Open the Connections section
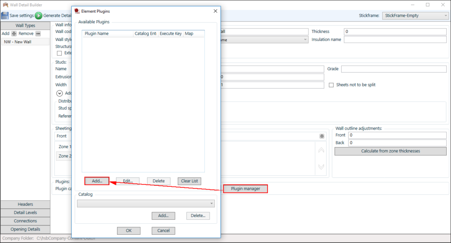The image size is (451, 243). tap(25, 221)
